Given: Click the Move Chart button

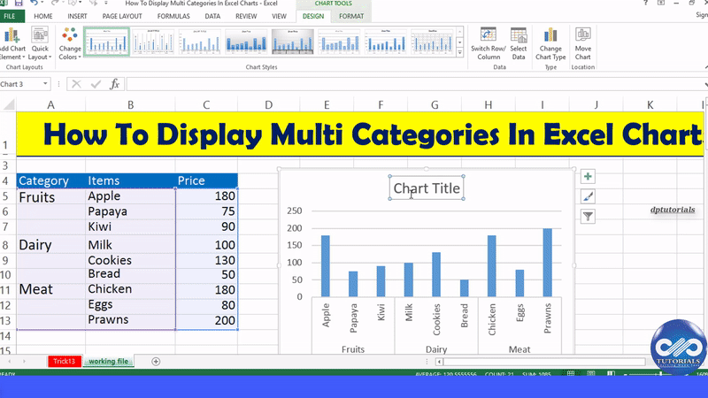Looking at the screenshot, I should pos(582,43).
